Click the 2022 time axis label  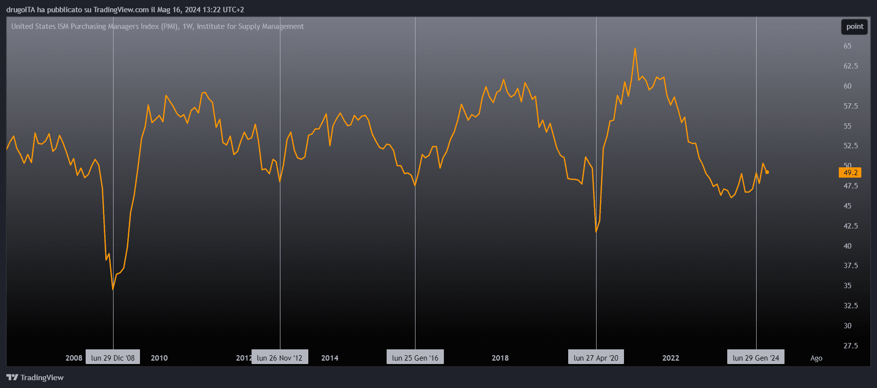(x=670, y=358)
